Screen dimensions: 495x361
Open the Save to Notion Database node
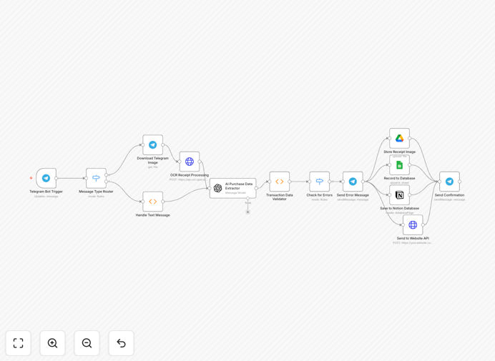pyautogui.click(x=399, y=195)
